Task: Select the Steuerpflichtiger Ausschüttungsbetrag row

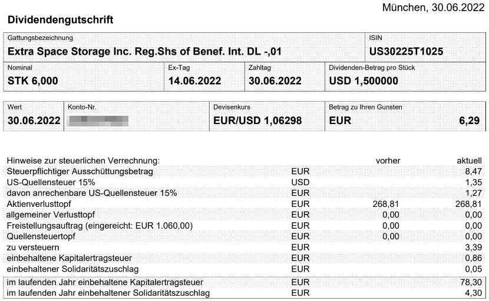Action: click(244, 172)
